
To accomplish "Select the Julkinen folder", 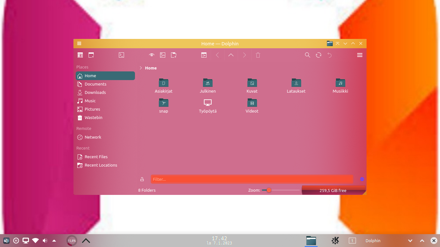I will [208, 86].
